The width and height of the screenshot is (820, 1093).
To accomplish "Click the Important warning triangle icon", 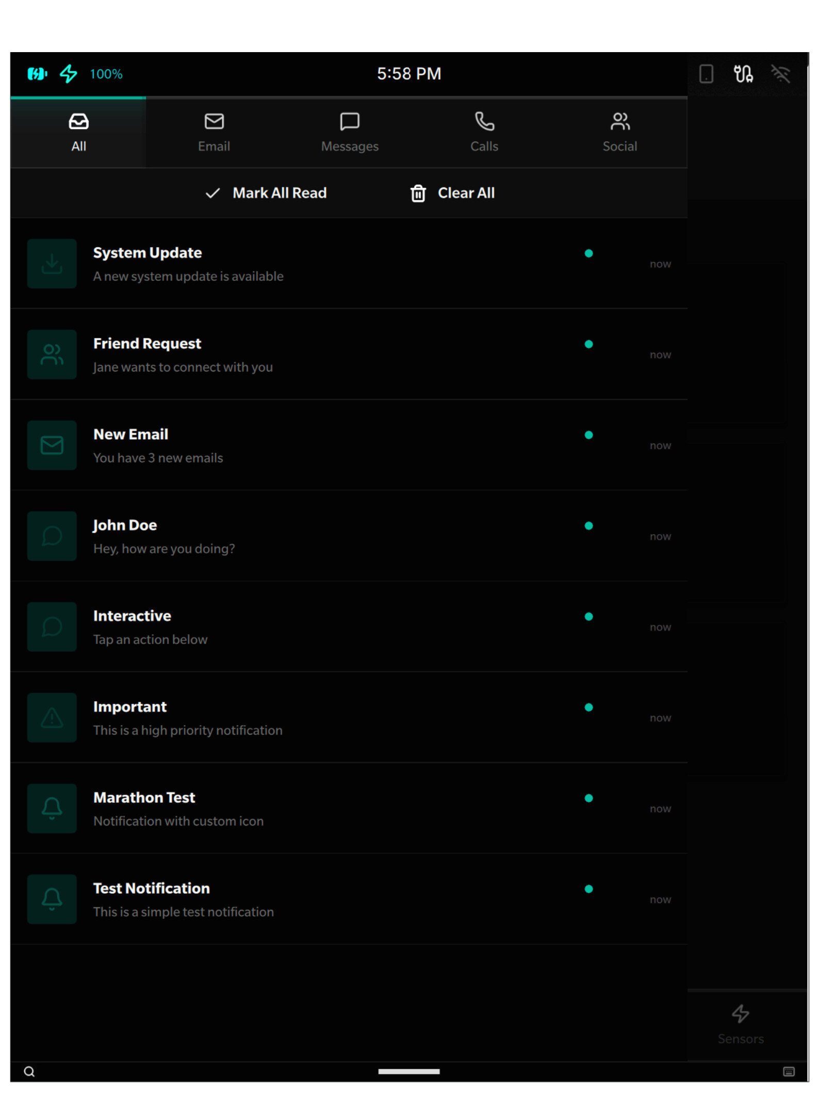I will [52, 718].
